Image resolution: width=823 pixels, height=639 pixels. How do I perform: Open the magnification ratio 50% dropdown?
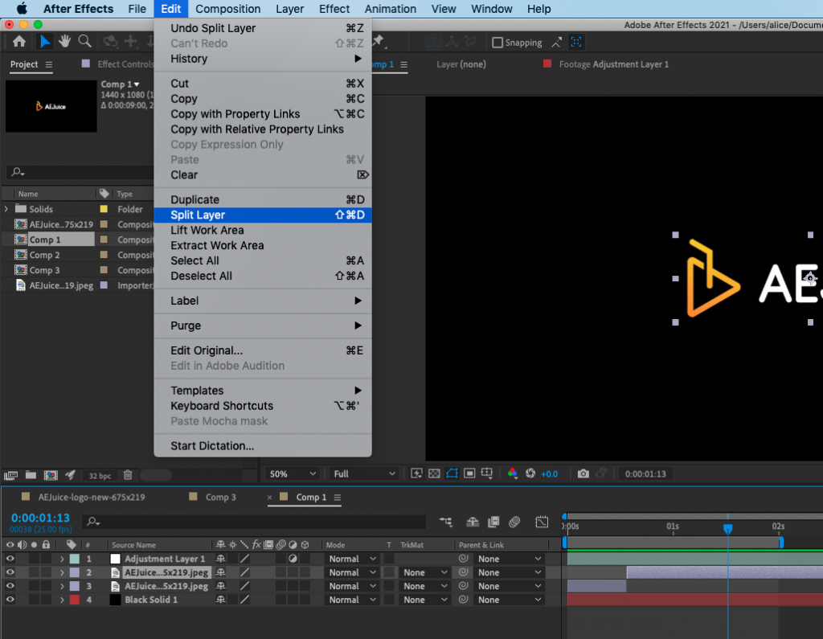pyautogui.click(x=291, y=473)
